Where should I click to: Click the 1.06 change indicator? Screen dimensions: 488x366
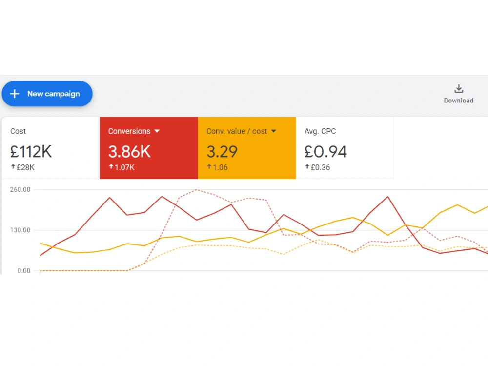[x=218, y=167]
